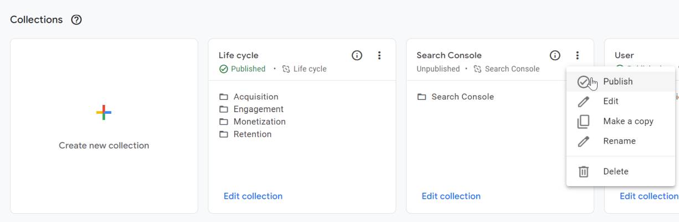Click the Search Console card title
This screenshot has width=679, height=222.
pyautogui.click(x=449, y=55)
